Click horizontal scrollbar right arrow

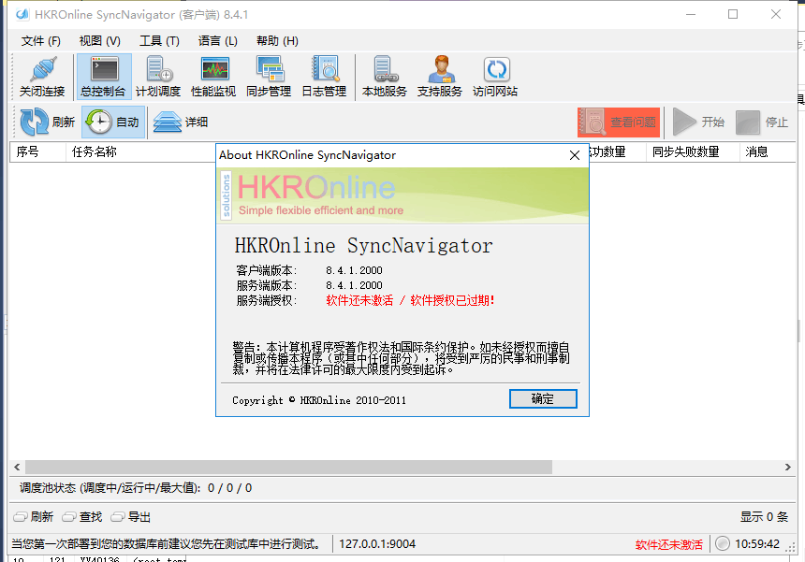788,468
